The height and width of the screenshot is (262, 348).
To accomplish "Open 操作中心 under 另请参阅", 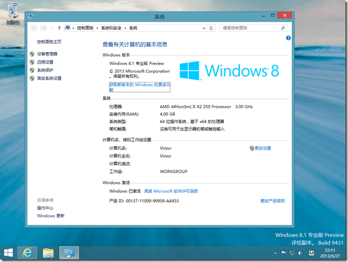I will 45,208.
